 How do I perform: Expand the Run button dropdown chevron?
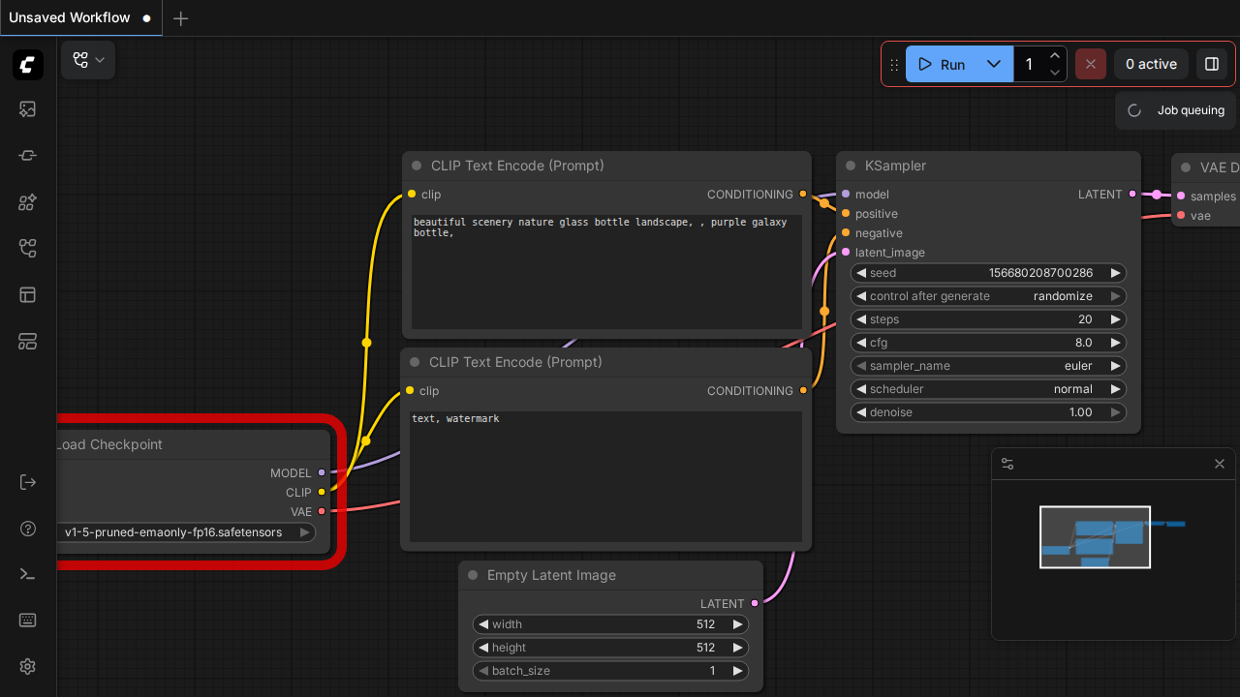993,64
